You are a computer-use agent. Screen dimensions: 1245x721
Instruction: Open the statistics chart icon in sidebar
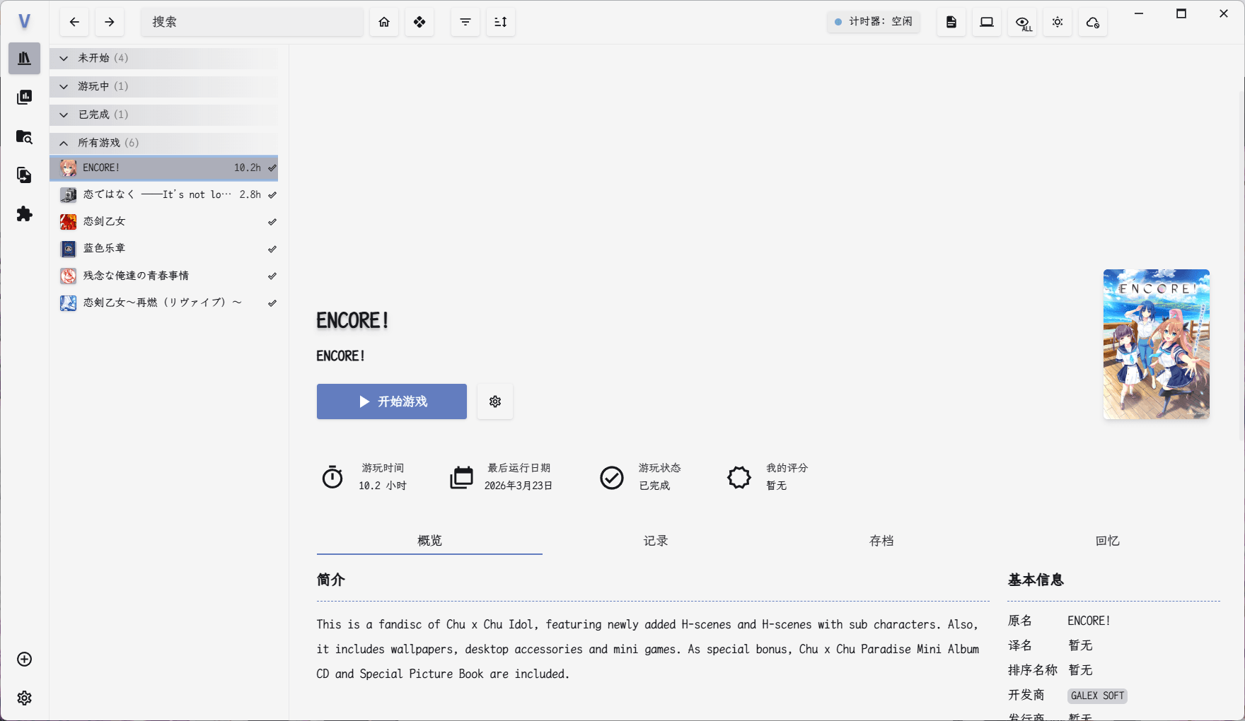click(x=24, y=97)
